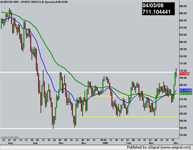The width and height of the screenshot is (193, 150).
Task: Select the lower white horizontal line near 558
Action: (x=90, y=129)
